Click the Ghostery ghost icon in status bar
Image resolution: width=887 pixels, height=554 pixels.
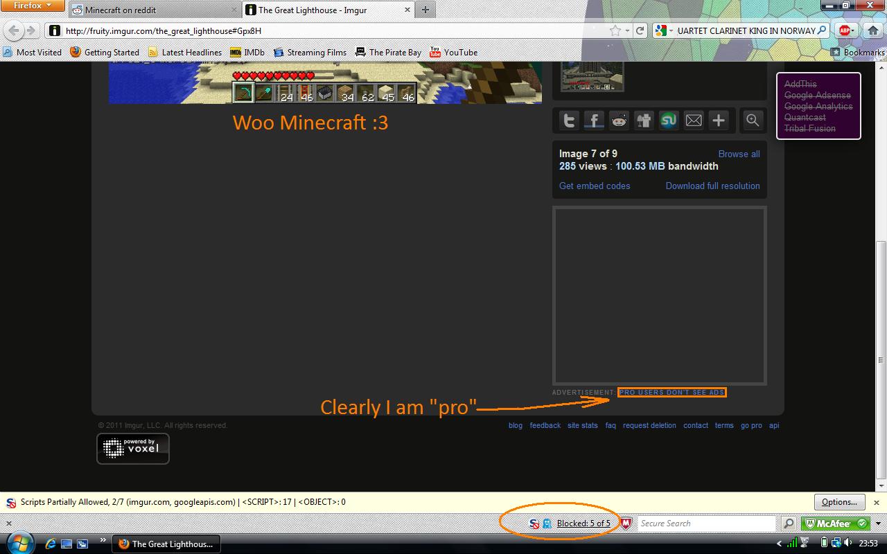[547, 524]
